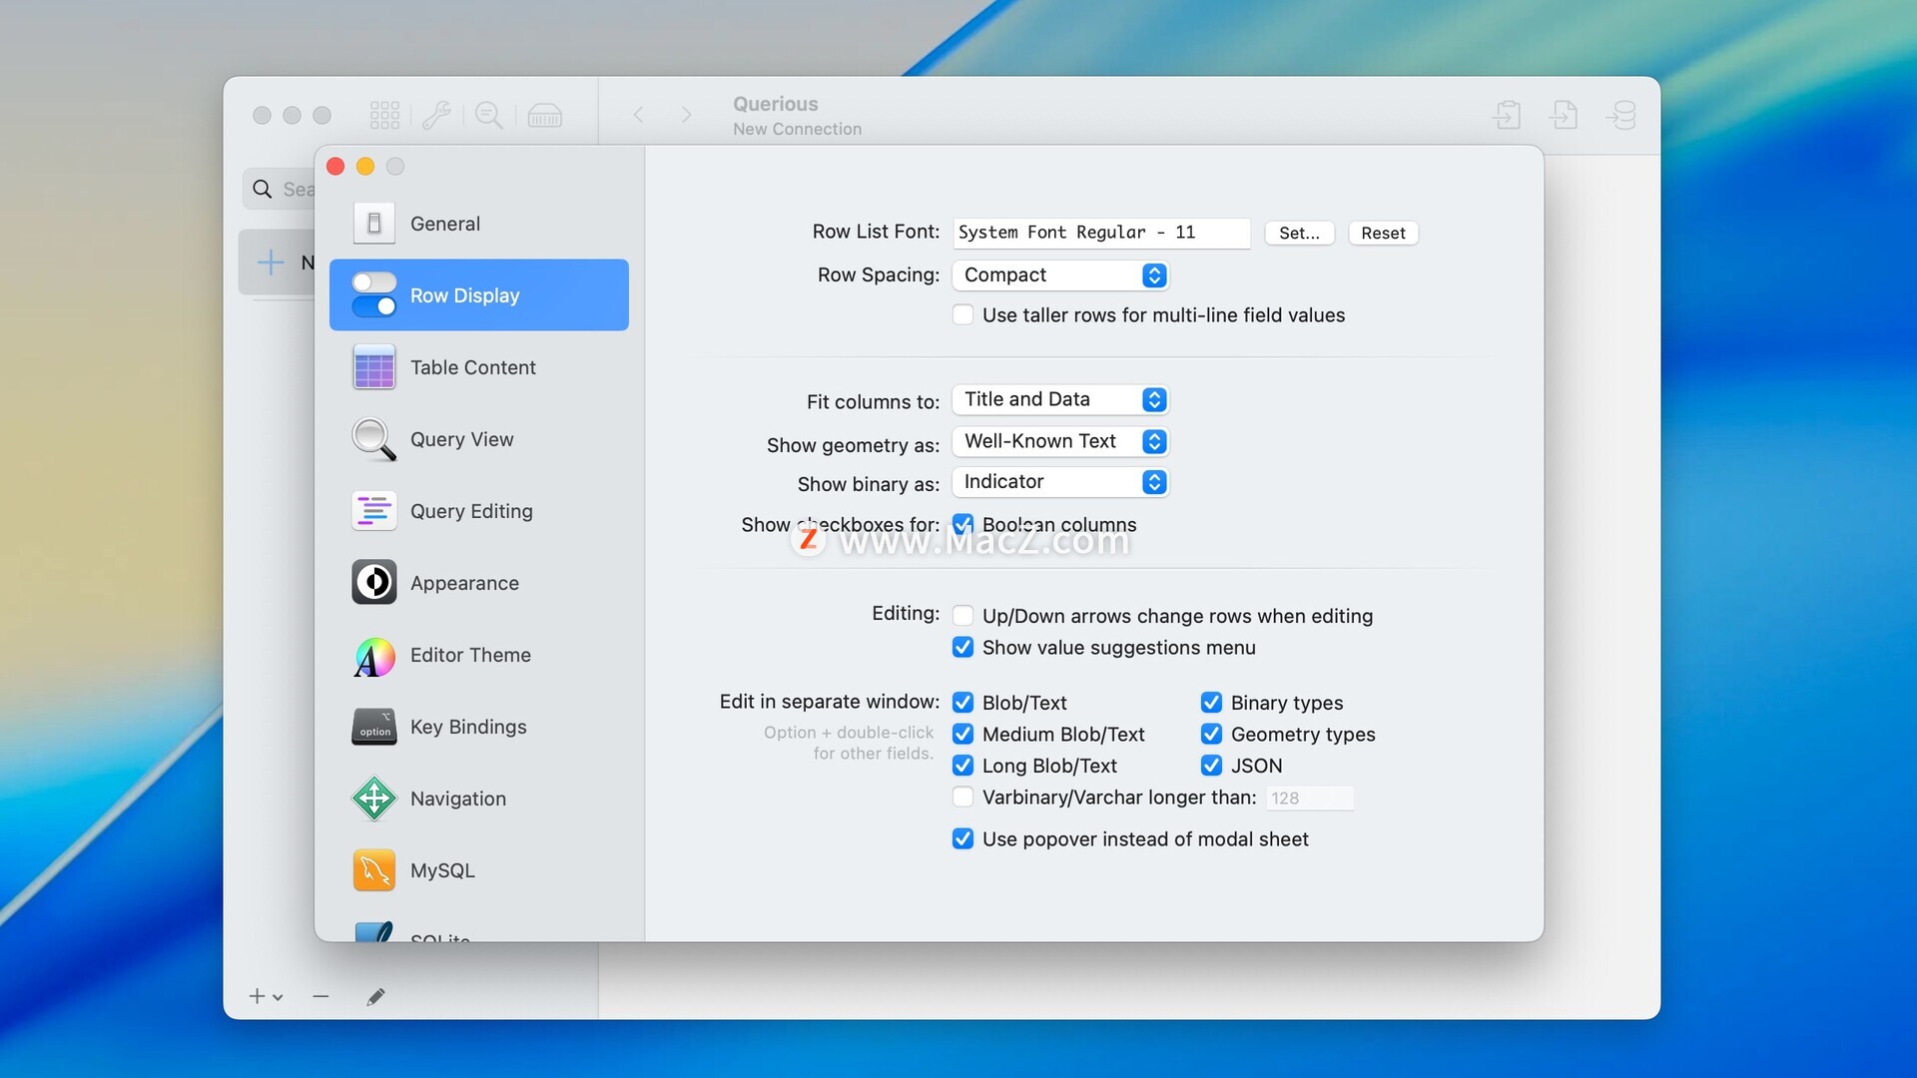Click the Varchar length field showing 128
The height and width of the screenshot is (1078, 1917).
pos(1310,798)
